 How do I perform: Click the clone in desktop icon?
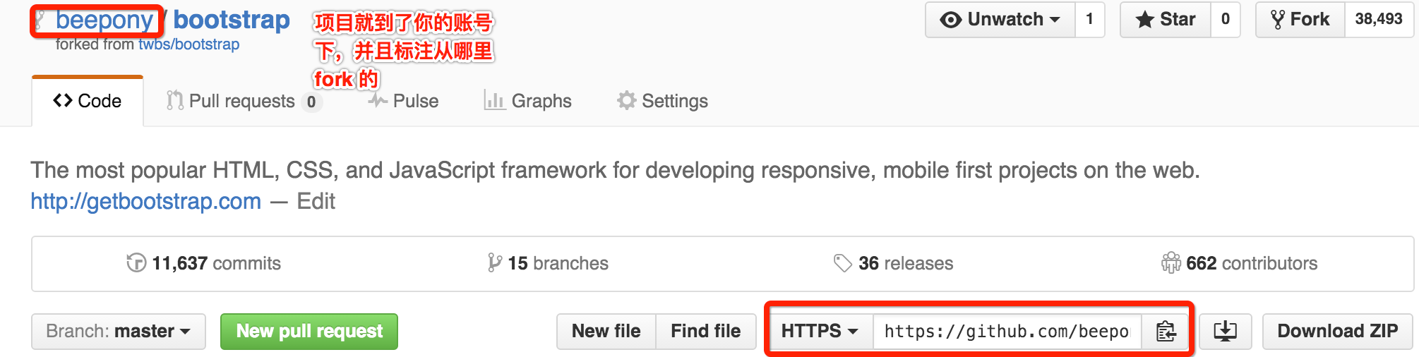click(1225, 331)
